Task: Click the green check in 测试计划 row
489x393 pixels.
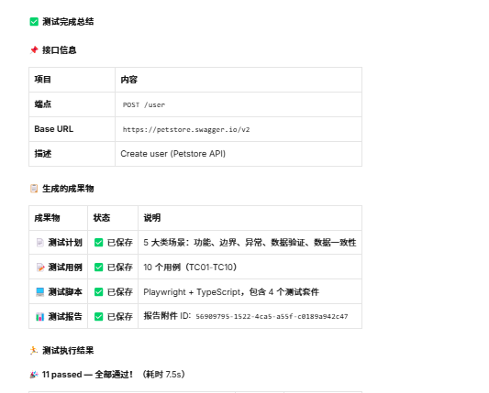Action: point(98,243)
